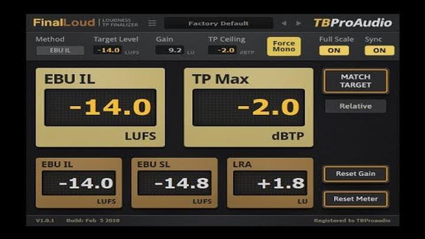Click the dBTP unit under TP Max
This screenshot has height=239, width=425.
(x=288, y=136)
